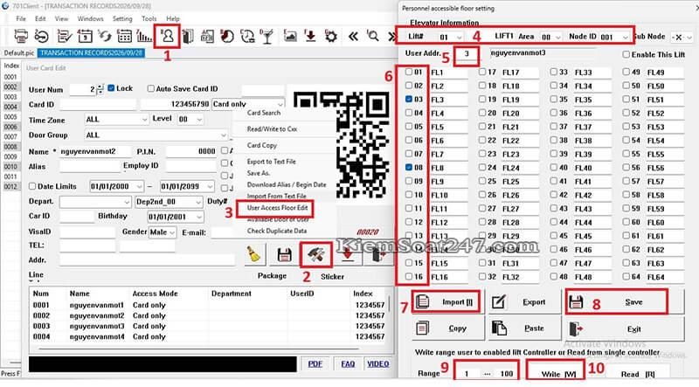The width and height of the screenshot is (699, 387).
Task: Click the User Addr. input field
Action: point(467,54)
